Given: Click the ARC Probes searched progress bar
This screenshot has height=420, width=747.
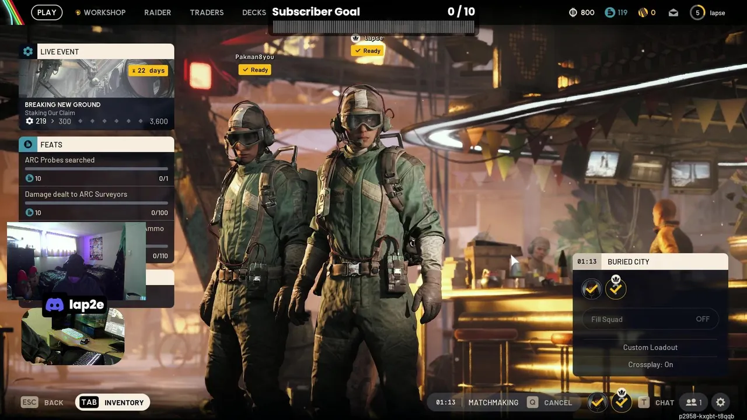Looking at the screenshot, I should pyautogui.click(x=96, y=169).
